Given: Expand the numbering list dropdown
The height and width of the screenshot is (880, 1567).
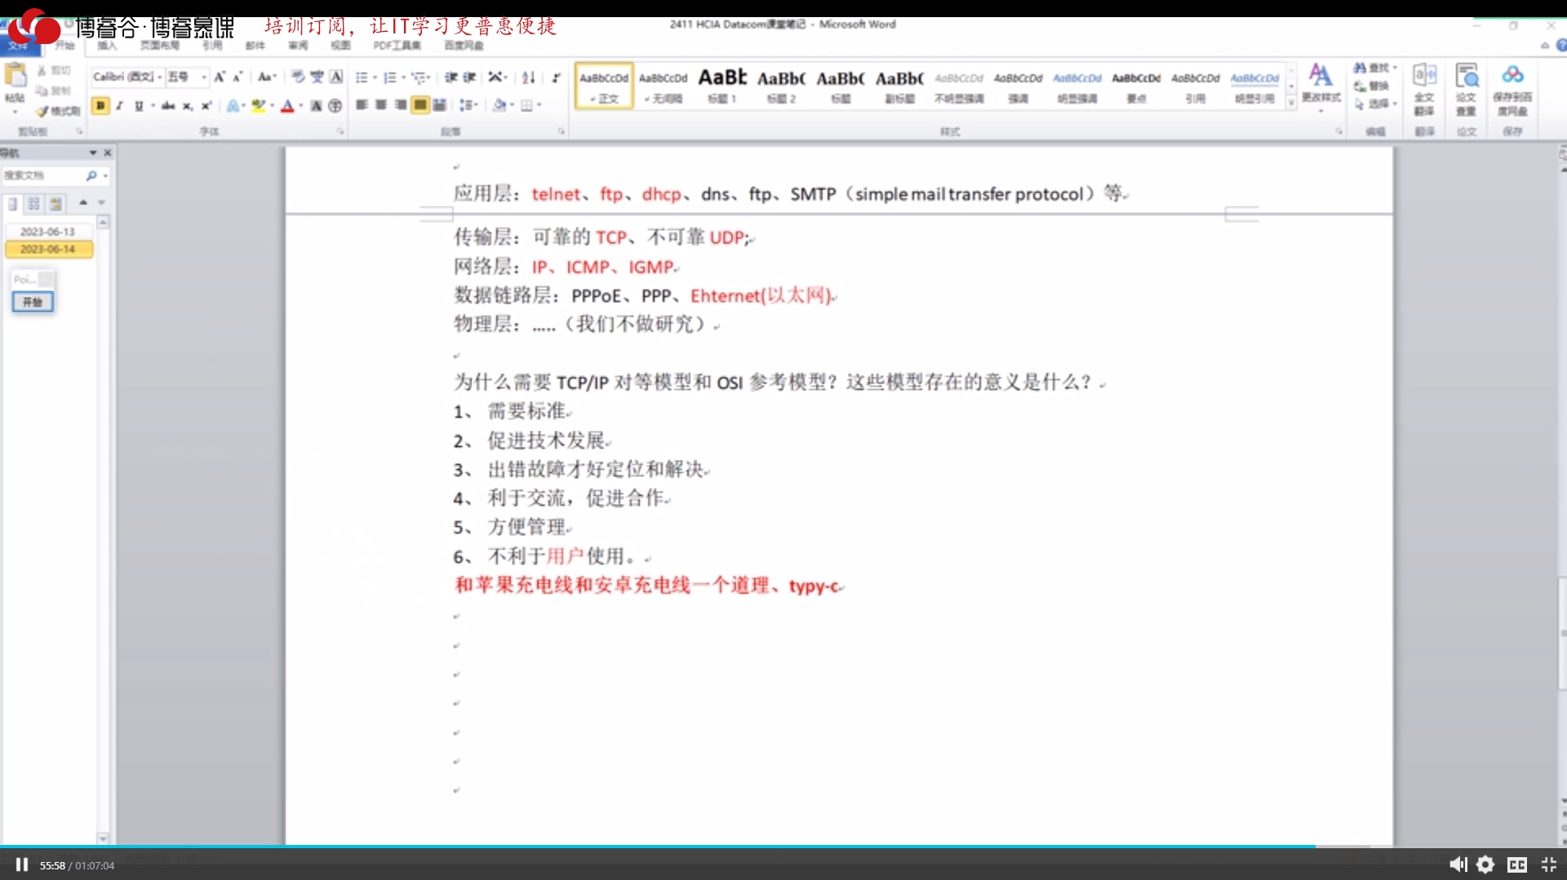Looking at the screenshot, I should tap(403, 77).
